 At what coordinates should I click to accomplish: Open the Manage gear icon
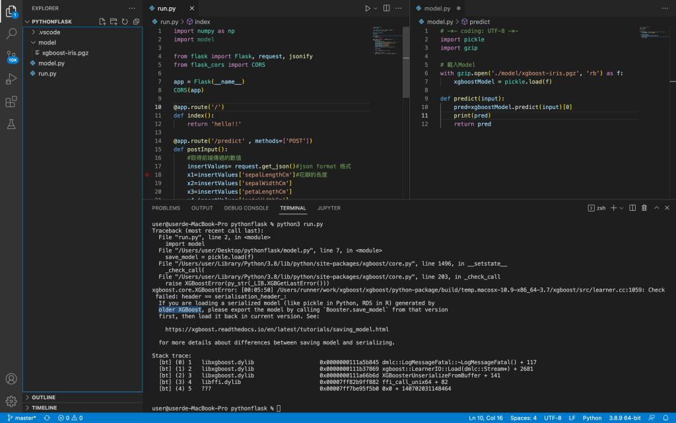11,401
